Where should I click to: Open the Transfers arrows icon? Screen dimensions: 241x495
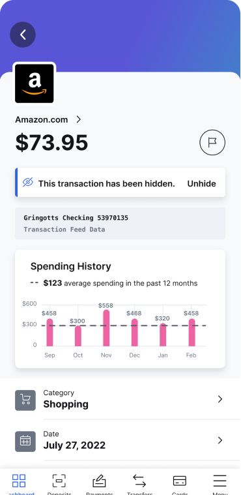(x=139, y=481)
